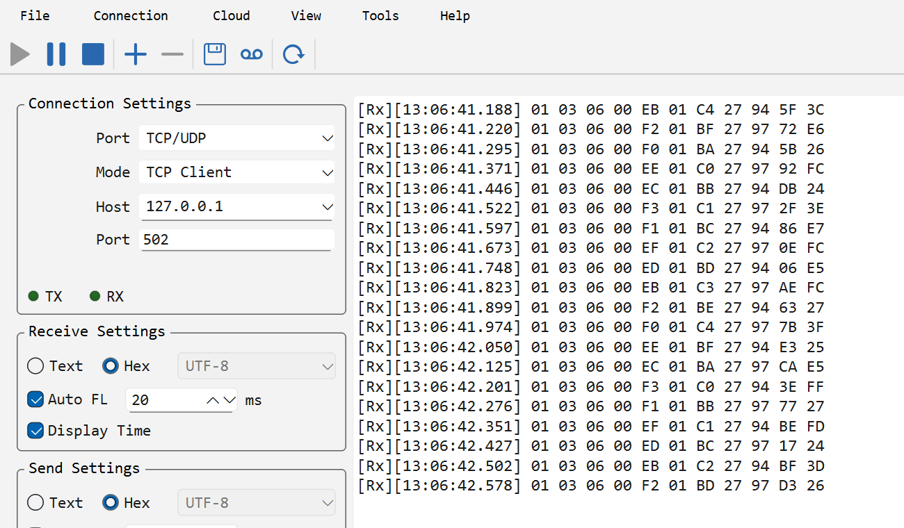Pause the data stream with the toolbar icon
904x528 pixels.
56,54
